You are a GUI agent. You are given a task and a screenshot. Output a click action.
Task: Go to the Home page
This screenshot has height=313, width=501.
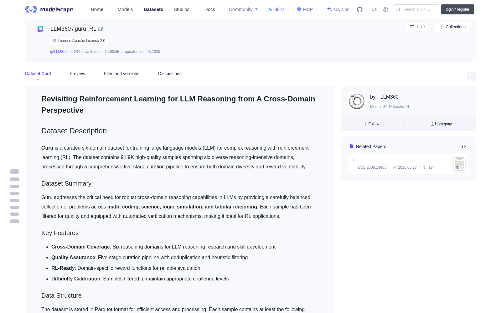pos(97,9)
